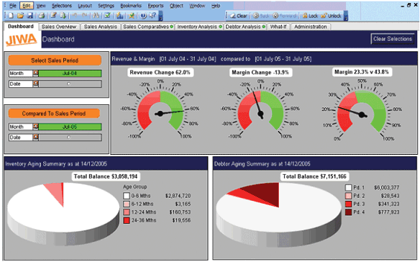Click the Date slider handle under Jul-04

click(x=69, y=83)
